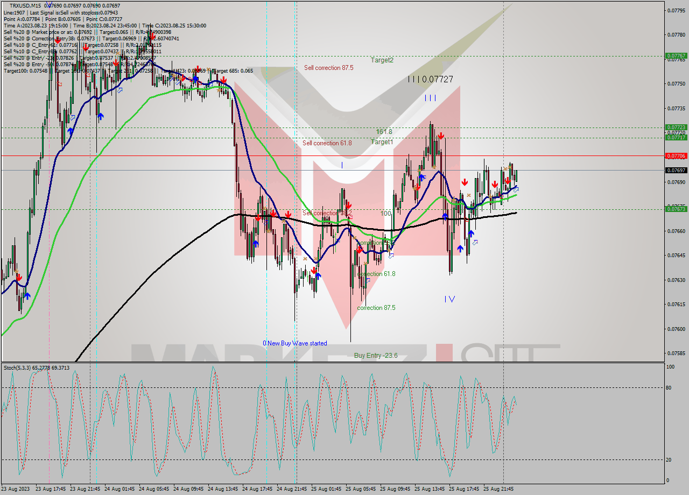The image size is (689, 495).
Task: Click green 0.07767 price tag on axis
Action: point(676,56)
